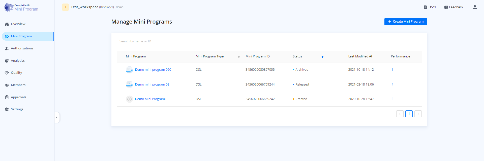Open the Authorizations menu item
The image size is (484, 161).
click(x=22, y=48)
